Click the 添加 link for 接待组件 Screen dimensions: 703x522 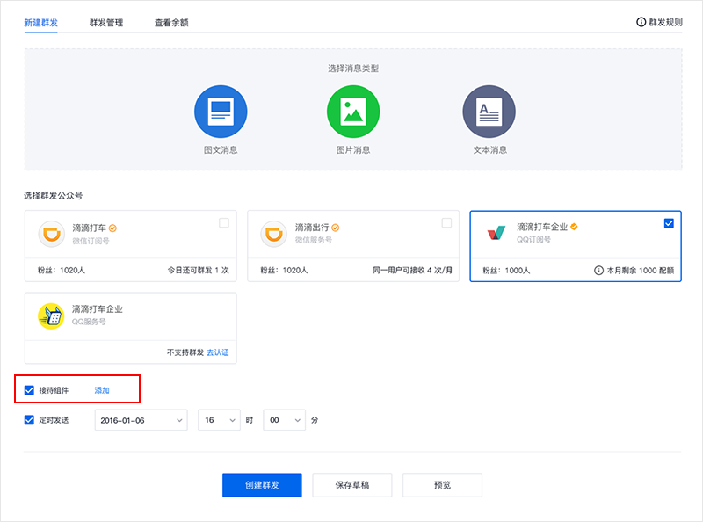102,390
